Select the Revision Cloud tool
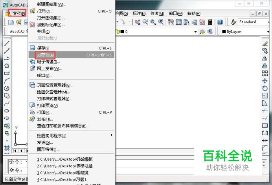 point(7,96)
